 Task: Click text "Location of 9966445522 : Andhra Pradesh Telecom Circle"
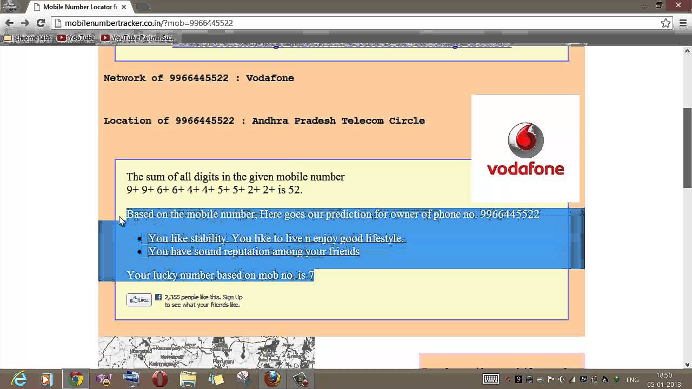click(x=264, y=120)
